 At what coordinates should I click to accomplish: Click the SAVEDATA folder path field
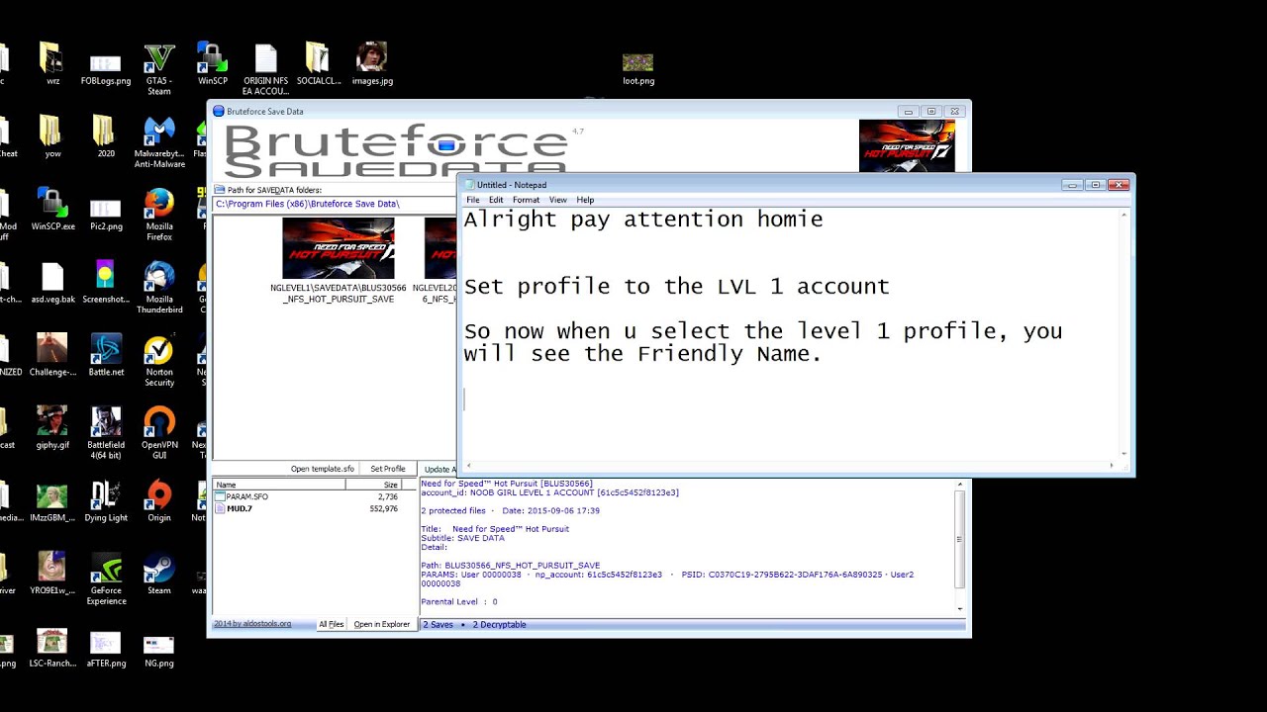[335, 204]
